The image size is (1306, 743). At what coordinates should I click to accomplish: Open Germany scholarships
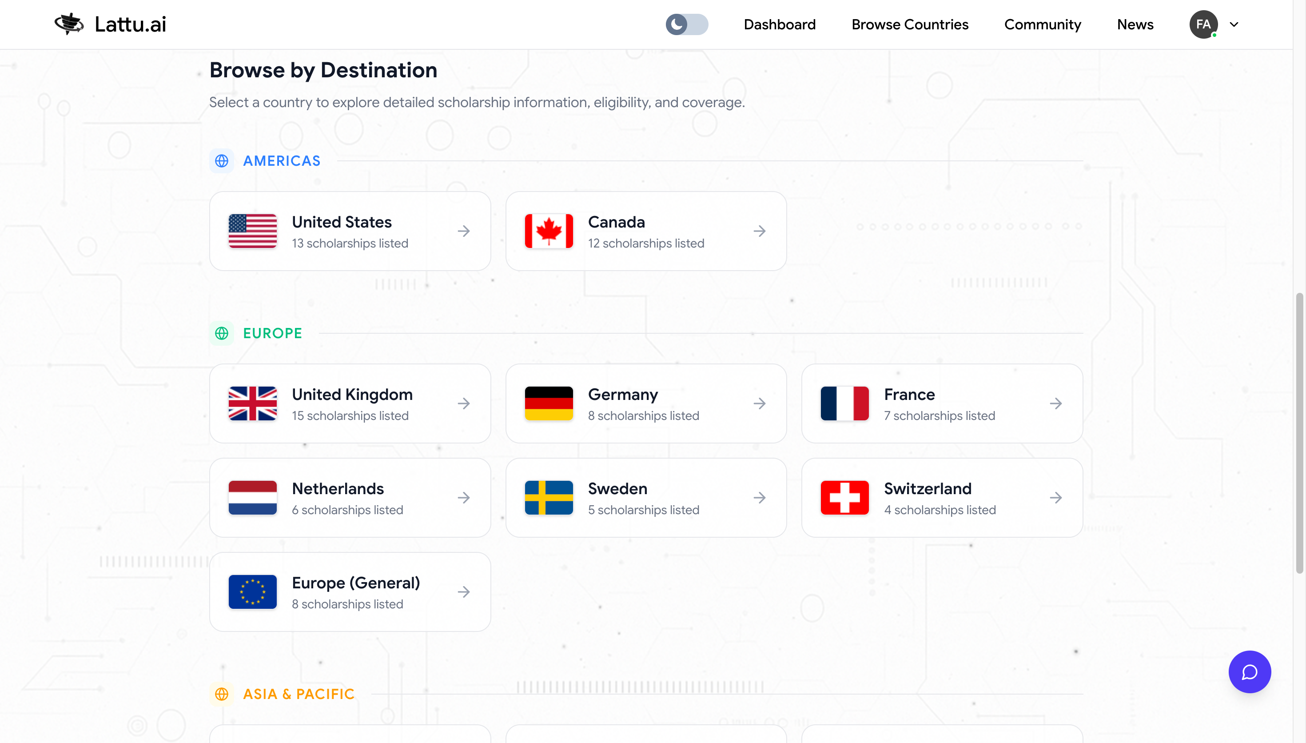point(646,403)
